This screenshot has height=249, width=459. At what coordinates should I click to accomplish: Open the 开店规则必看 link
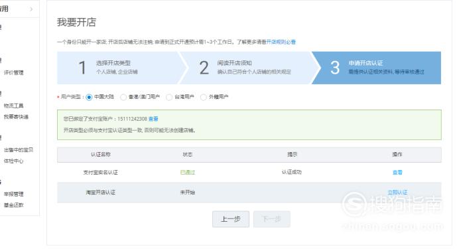click(281, 42)
